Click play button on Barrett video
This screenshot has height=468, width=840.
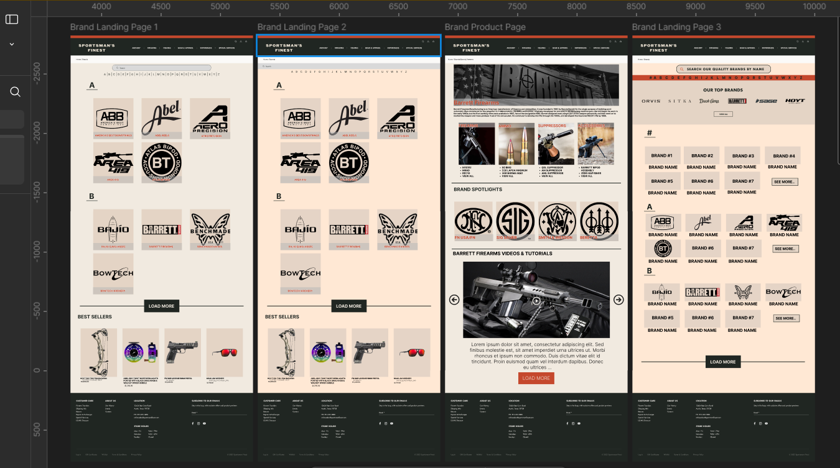pyautogui.click(x=536, y=301)
